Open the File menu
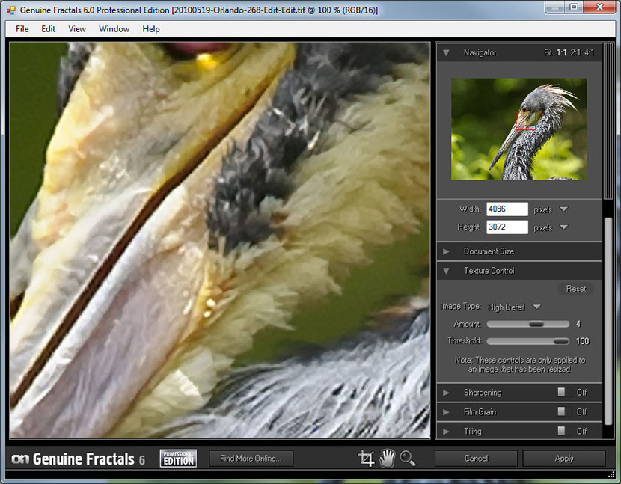 point(22,29)
